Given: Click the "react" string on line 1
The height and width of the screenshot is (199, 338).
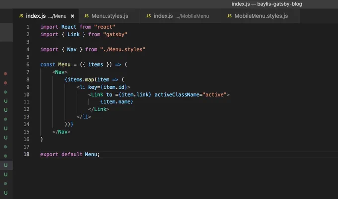Looking at the screenshot, I should click(105, 27).
